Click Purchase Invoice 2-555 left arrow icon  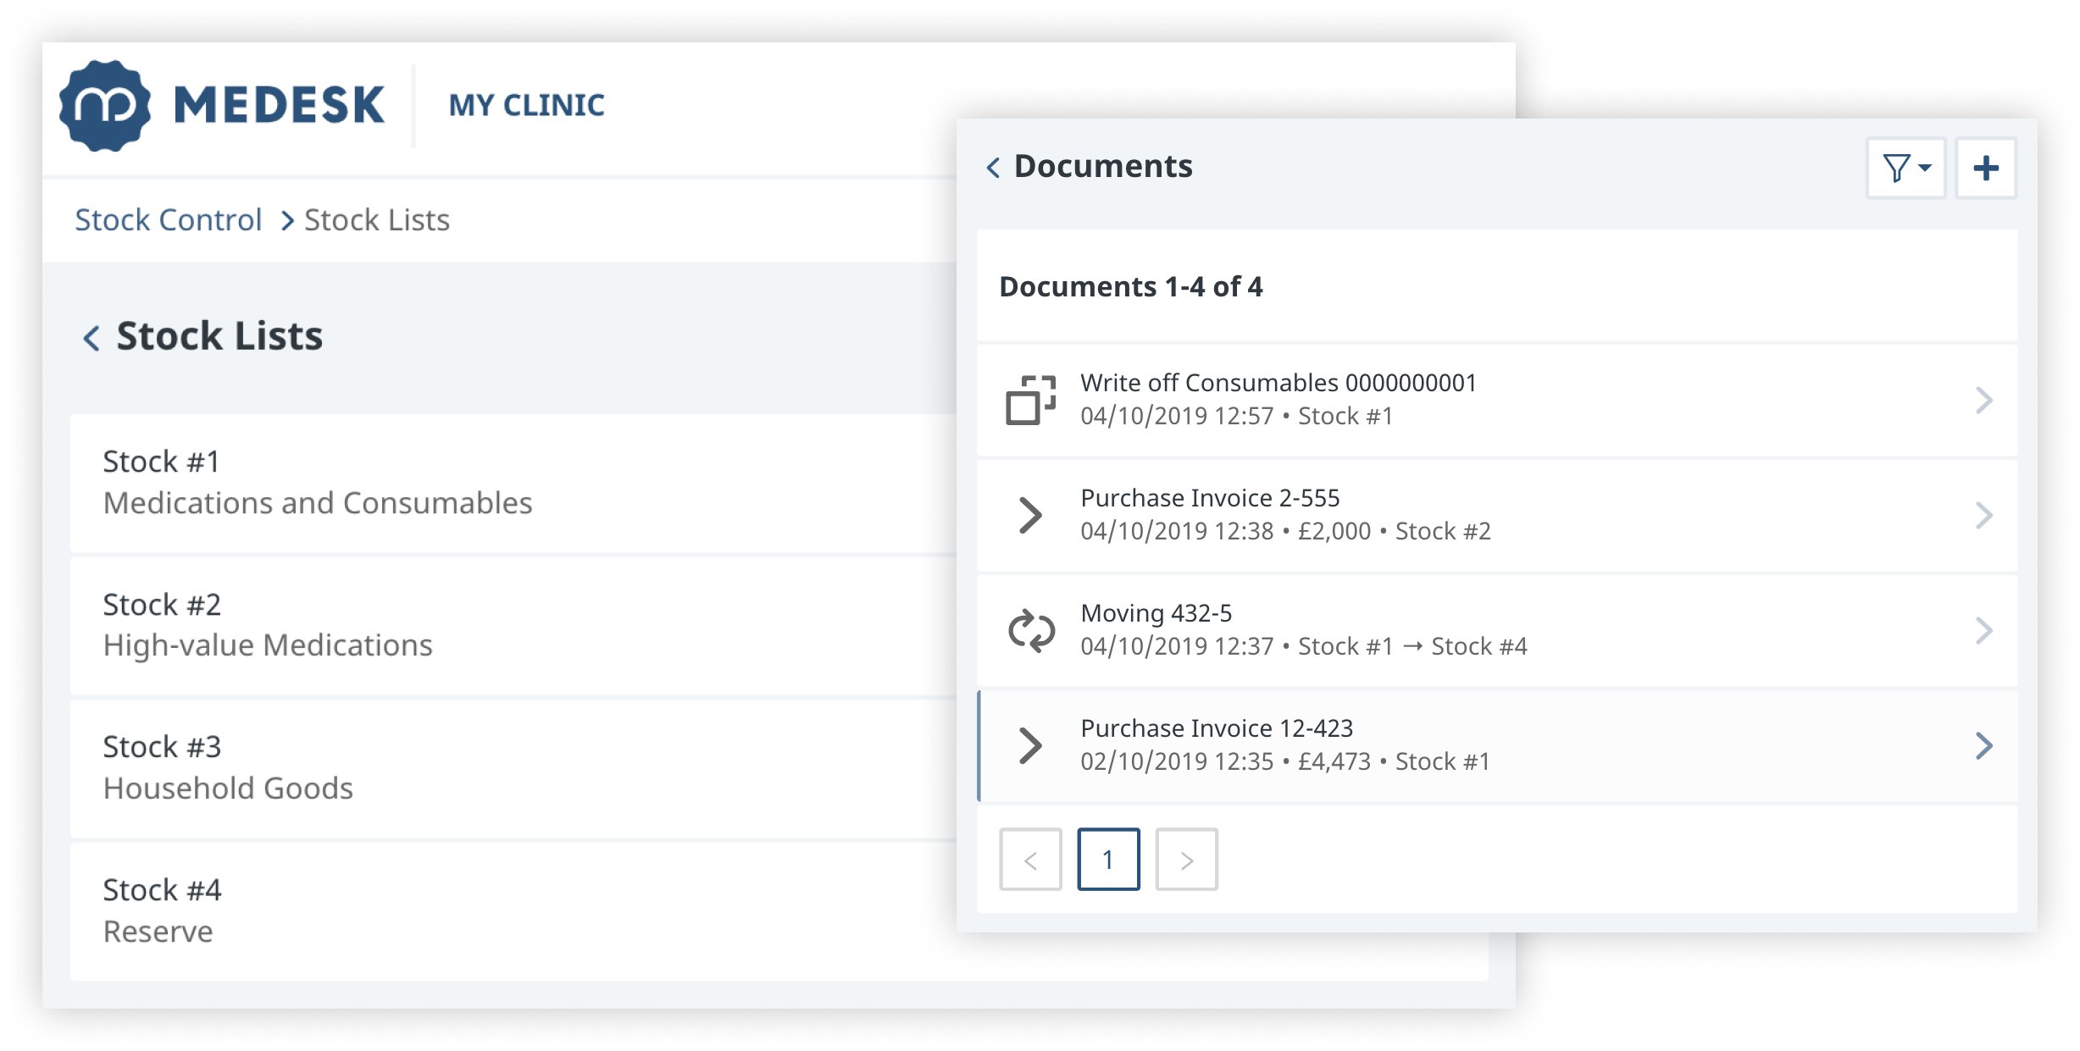[x=1030, y=515]
